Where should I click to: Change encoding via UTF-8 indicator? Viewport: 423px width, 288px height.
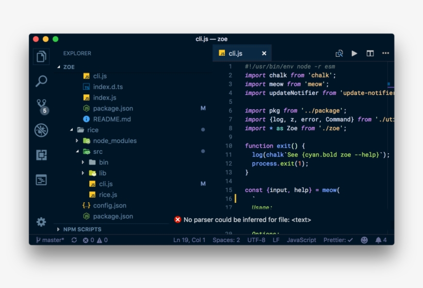click(x=256, y=240)
